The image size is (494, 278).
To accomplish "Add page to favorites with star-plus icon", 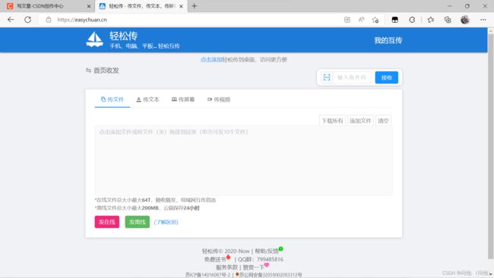I will [x=375, y=20].
